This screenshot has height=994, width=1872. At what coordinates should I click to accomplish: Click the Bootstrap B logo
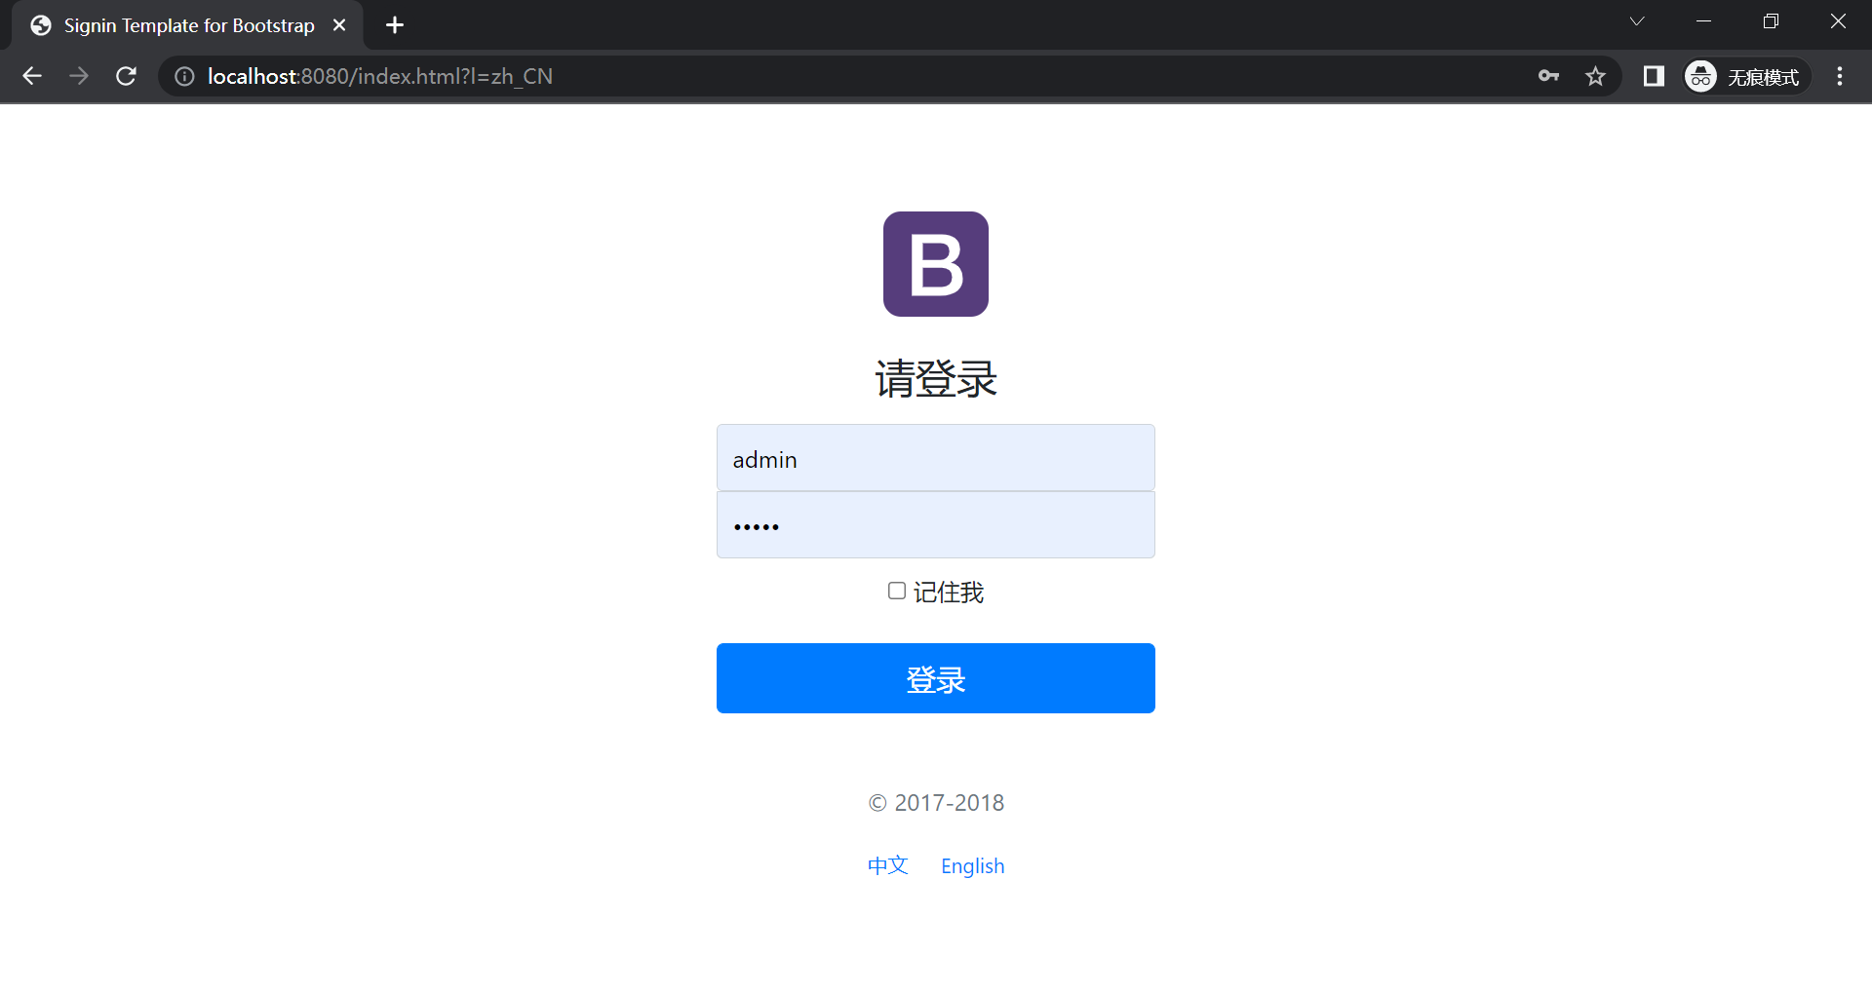click(x=936, y=264)
